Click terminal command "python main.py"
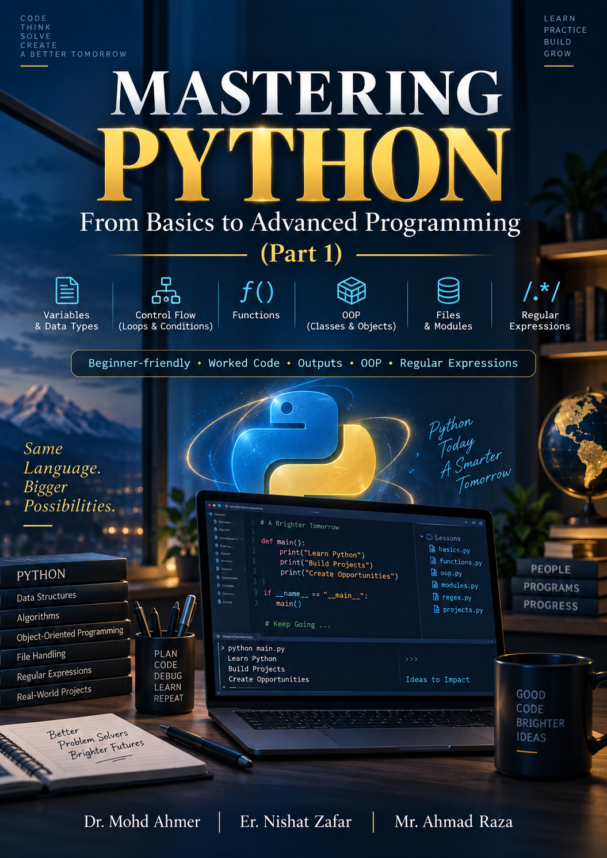 [256, 649]
